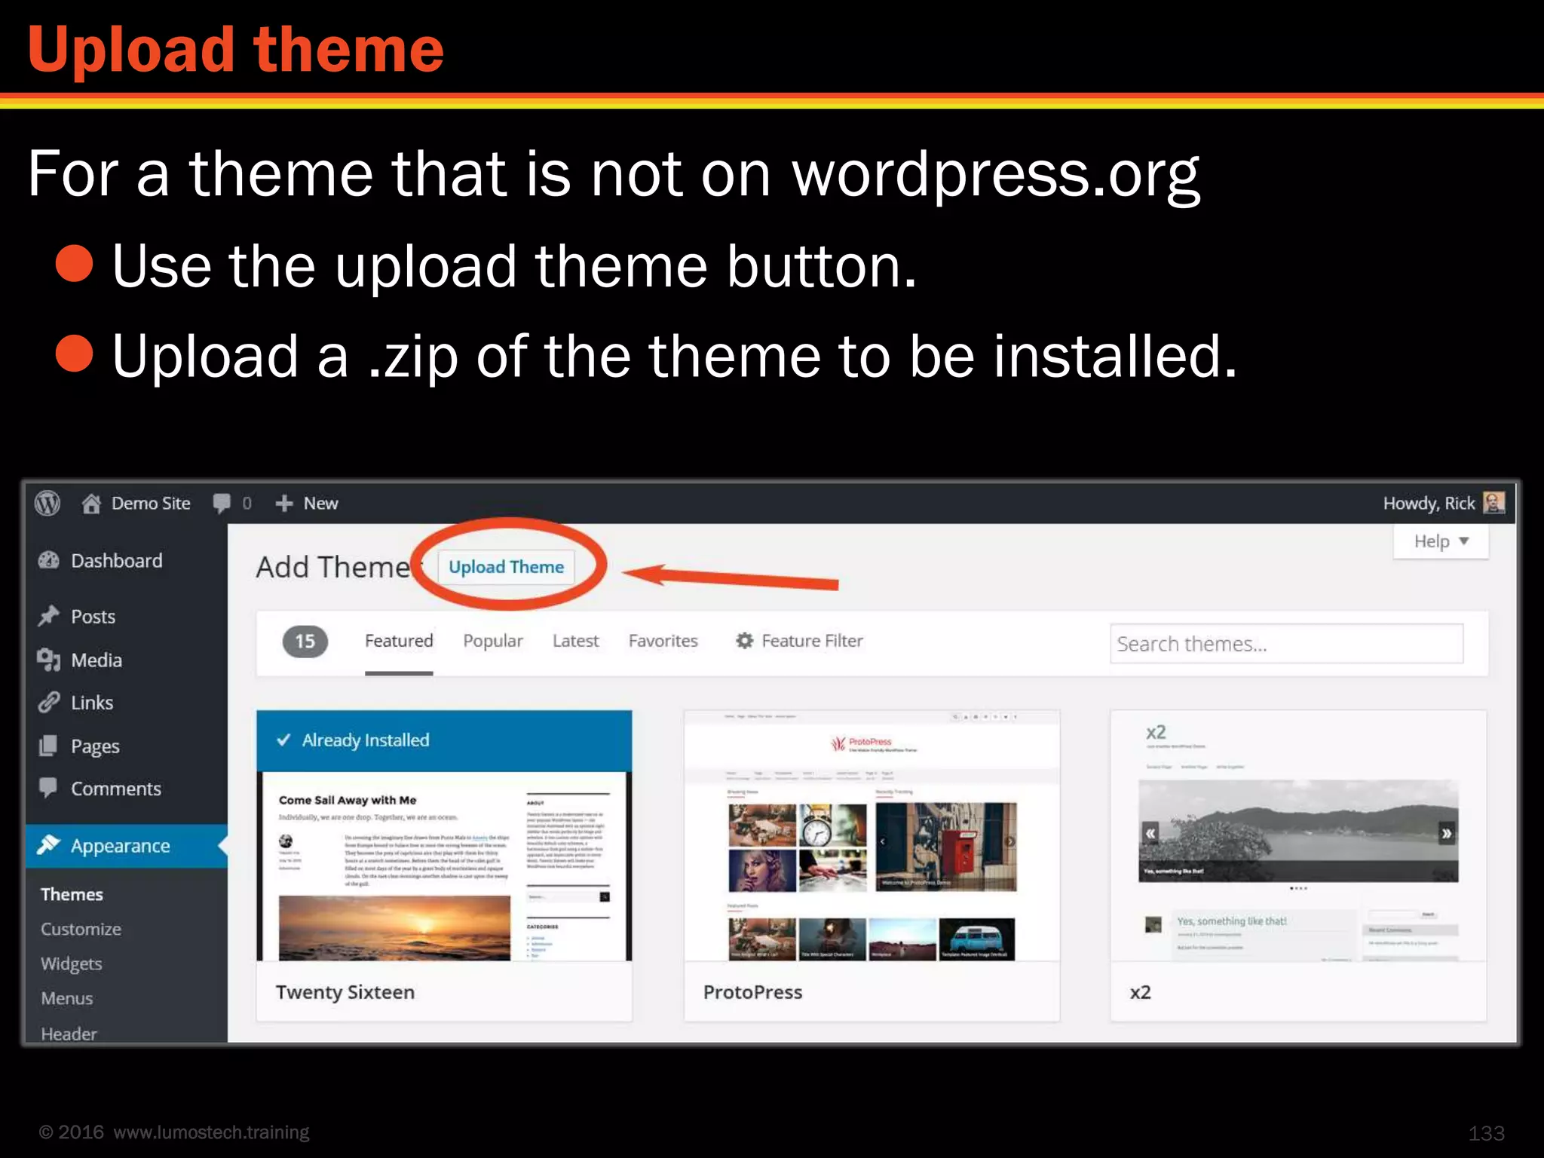The height and width of the screenshot is (1158, 1544).
Task: Click the Already Installed banner
Action: coord(444,740)
